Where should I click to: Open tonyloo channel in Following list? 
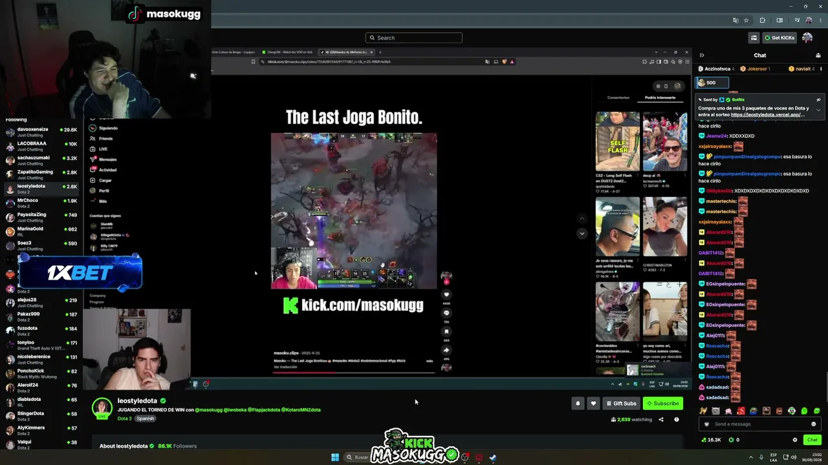point(41,345)
